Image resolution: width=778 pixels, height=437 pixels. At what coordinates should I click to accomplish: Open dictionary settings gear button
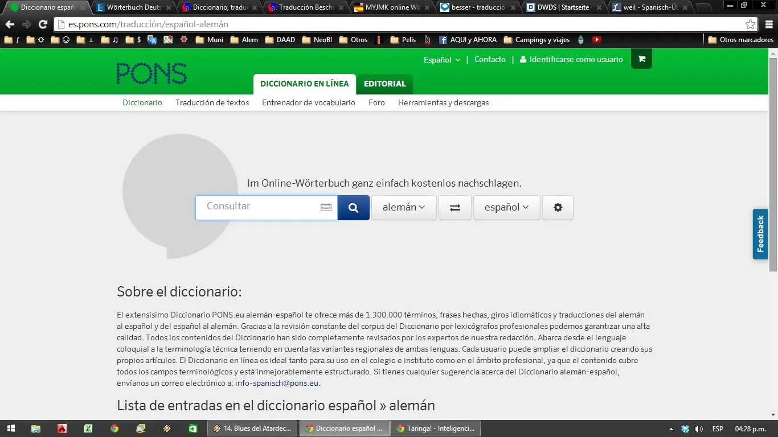point(558,208)
